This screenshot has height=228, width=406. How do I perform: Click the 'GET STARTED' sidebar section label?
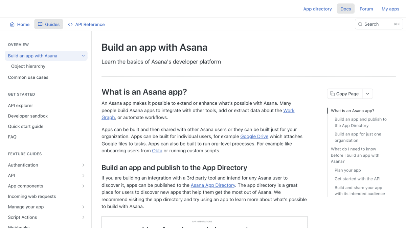pos(22,94)
